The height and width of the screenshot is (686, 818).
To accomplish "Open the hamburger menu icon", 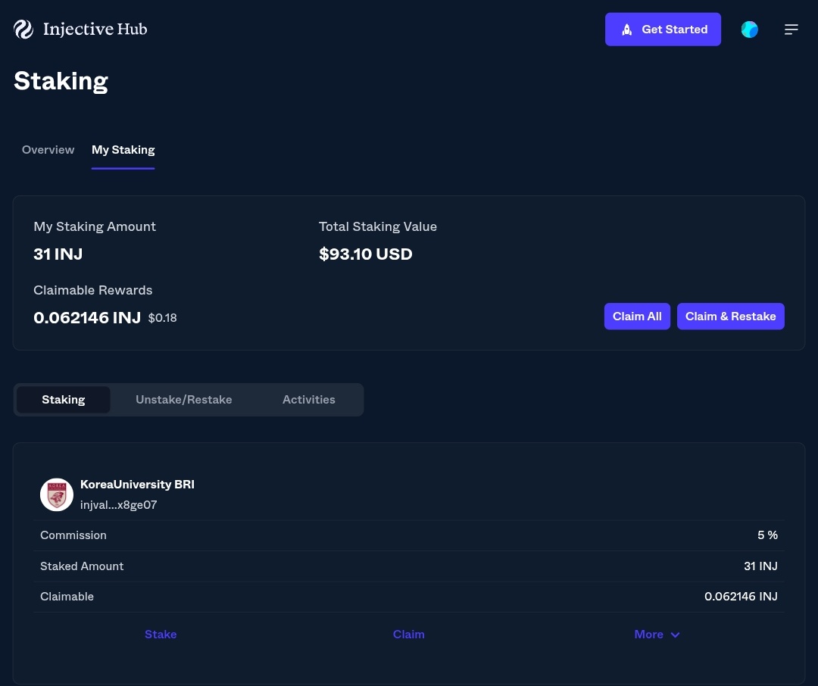I will point(791,30).
